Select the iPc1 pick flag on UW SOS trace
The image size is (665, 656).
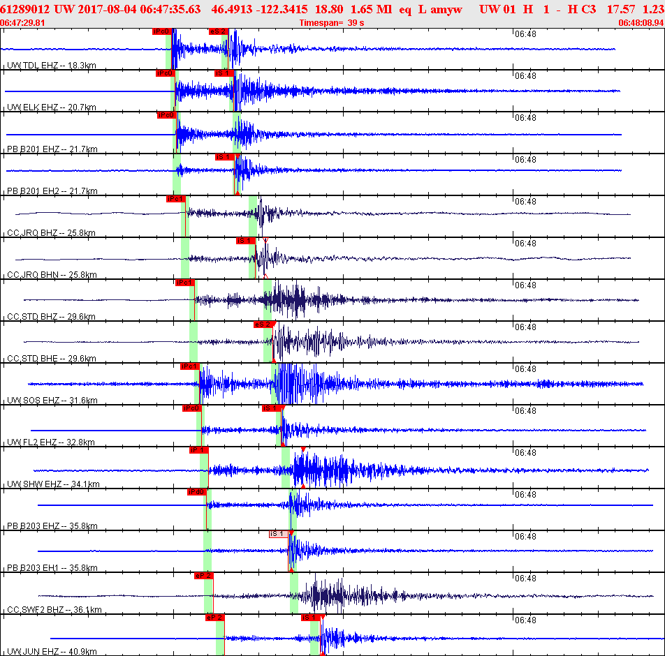(189, 366)
